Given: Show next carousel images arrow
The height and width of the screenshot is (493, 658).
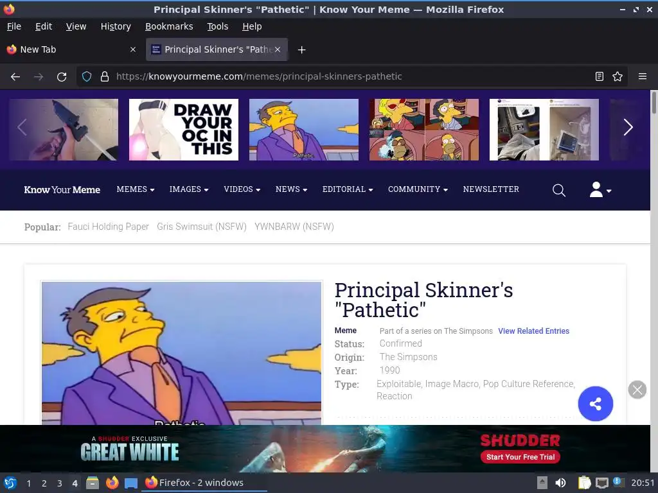Looking at the screenshot, I should click(x=628, y=127).
